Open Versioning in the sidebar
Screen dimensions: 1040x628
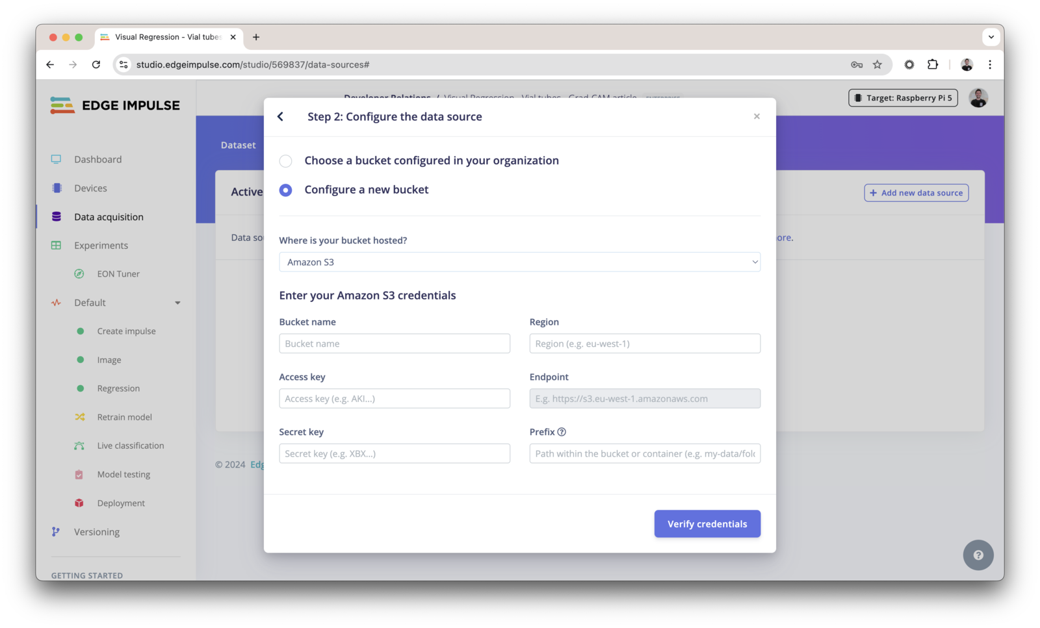(97, 532)
